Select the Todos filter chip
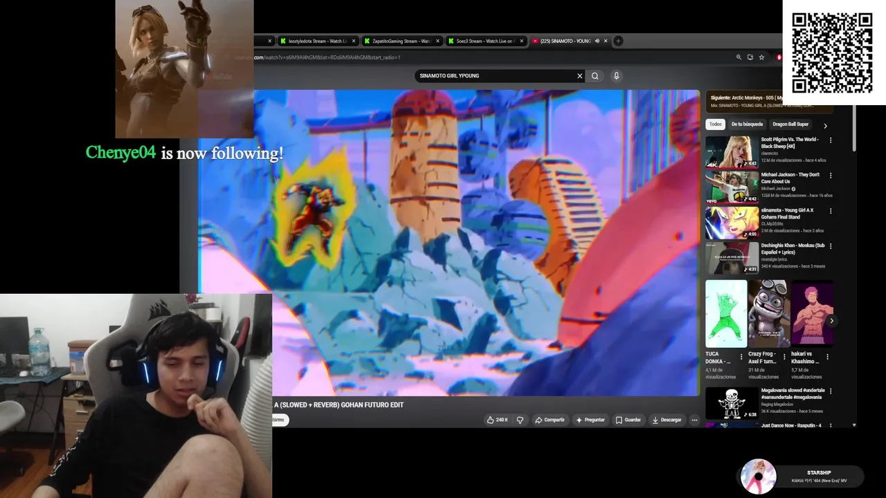 pos(715,124)
